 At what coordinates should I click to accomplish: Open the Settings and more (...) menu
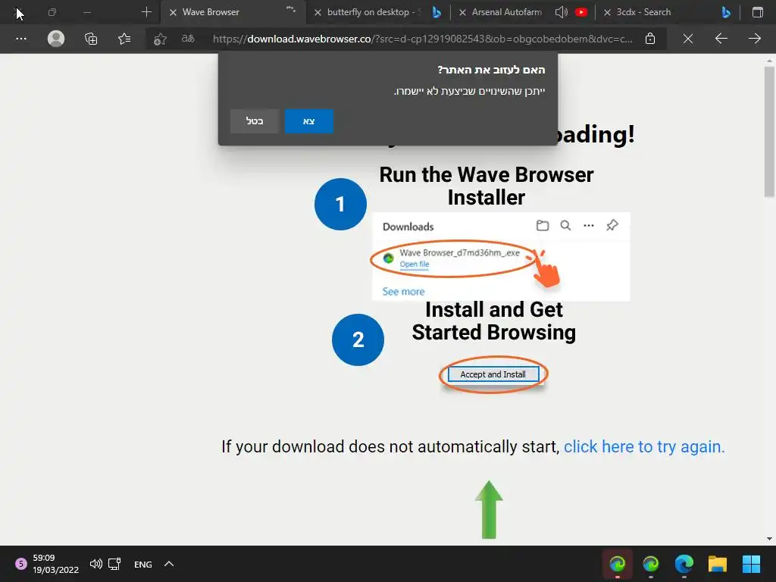[20, 39]
